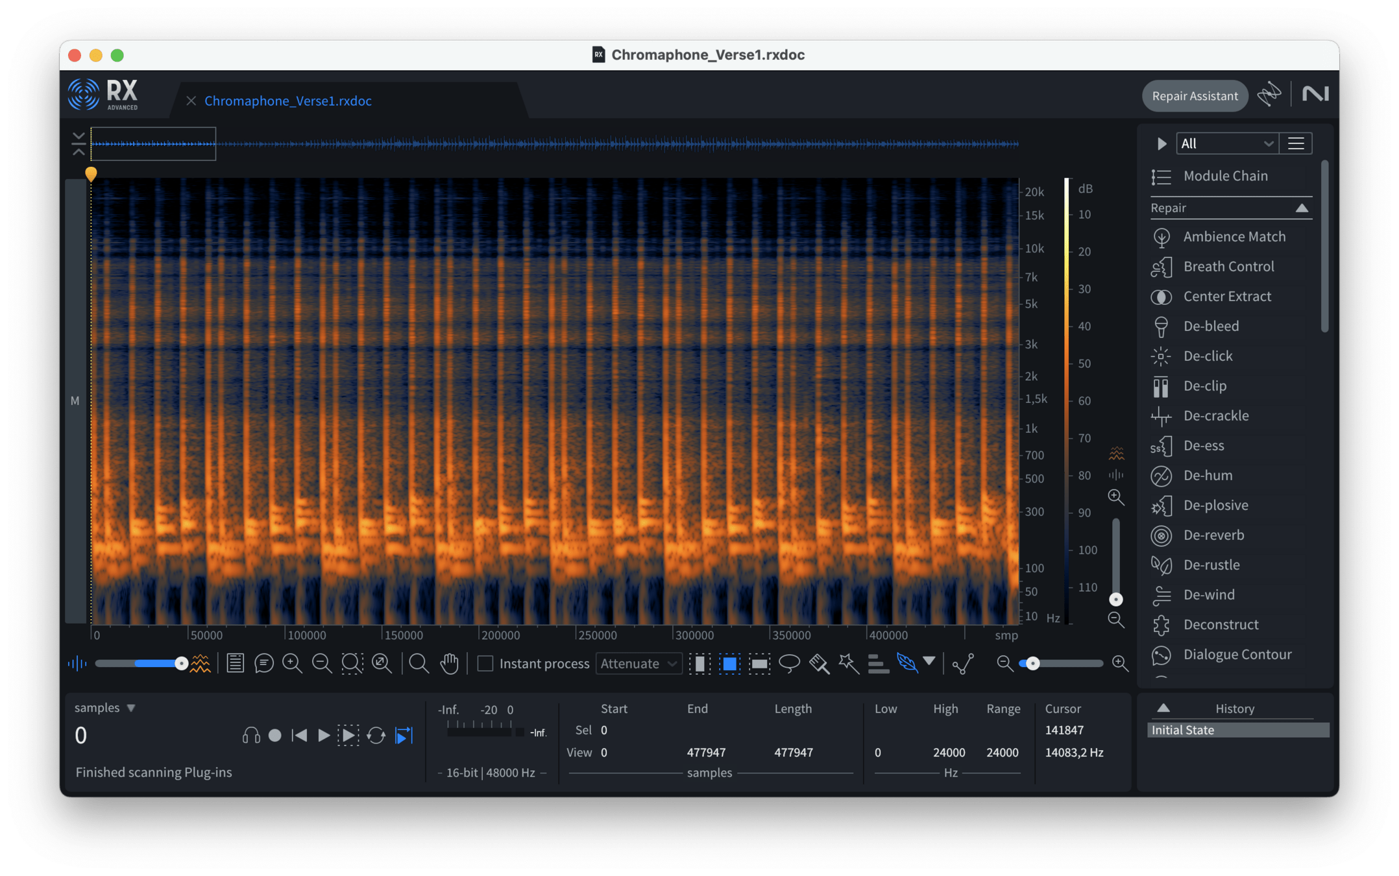Open the De-reverb module
This screenshot has height=876, width=1399.
pos(1231,535)
